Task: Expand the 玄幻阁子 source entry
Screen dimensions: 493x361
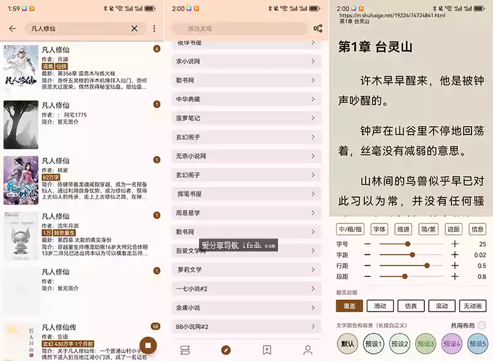Action: (245, 136)
